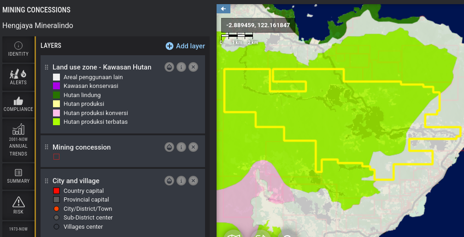
Task: Collapse panel with the back arrow button
Action: click(223, 9)
